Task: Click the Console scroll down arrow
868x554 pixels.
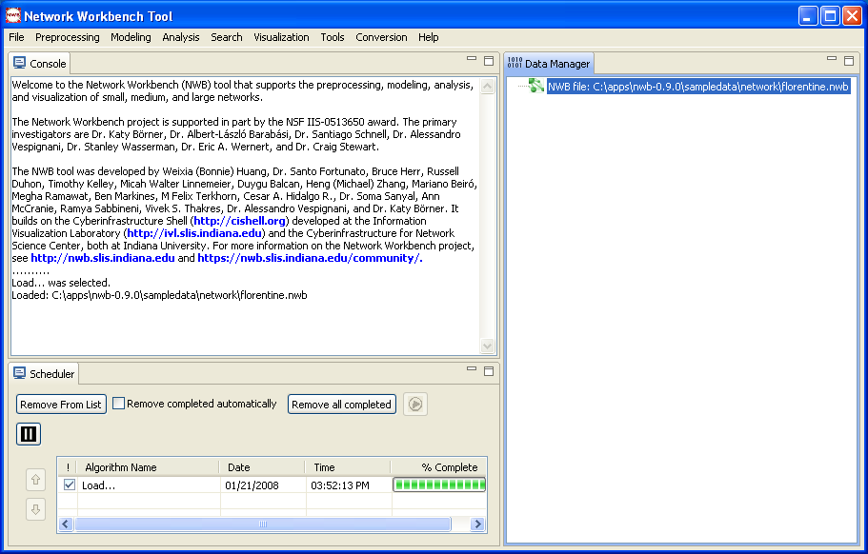Action: coord(487,346)
